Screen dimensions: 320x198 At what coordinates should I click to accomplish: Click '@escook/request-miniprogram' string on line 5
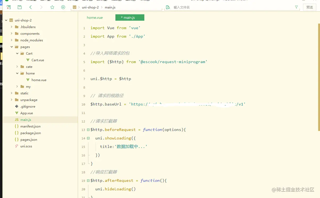(173, 62)
